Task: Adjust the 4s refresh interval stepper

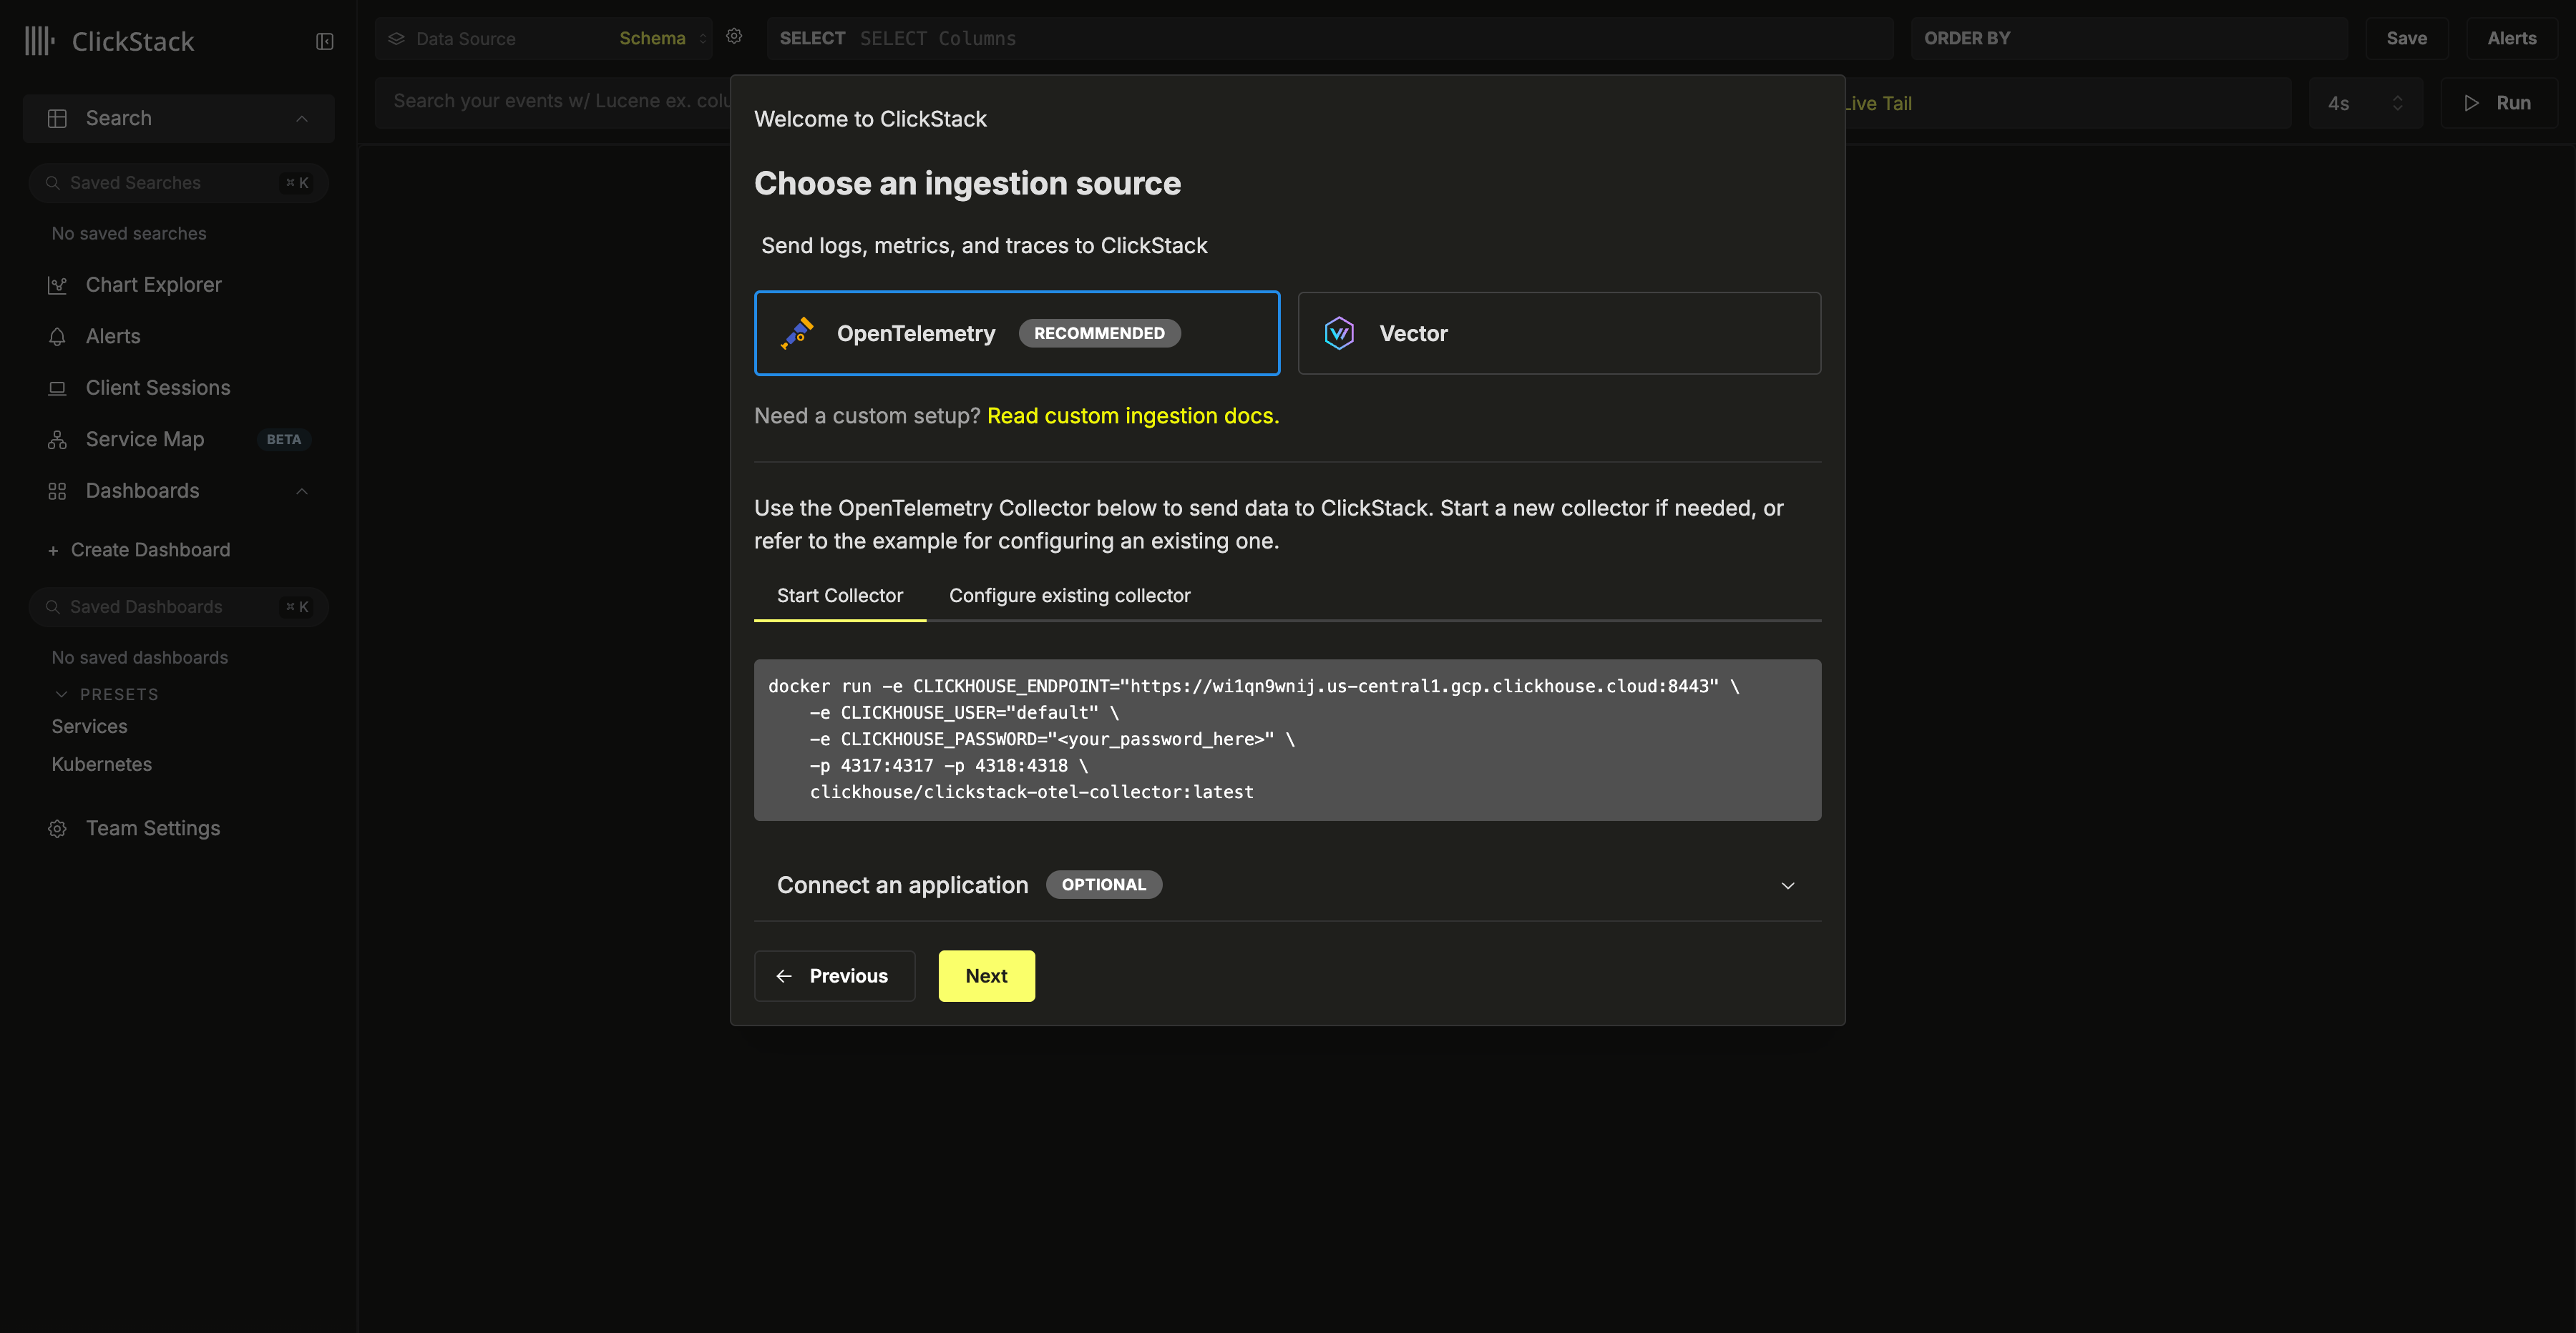Action: [x=2398, y=102]
